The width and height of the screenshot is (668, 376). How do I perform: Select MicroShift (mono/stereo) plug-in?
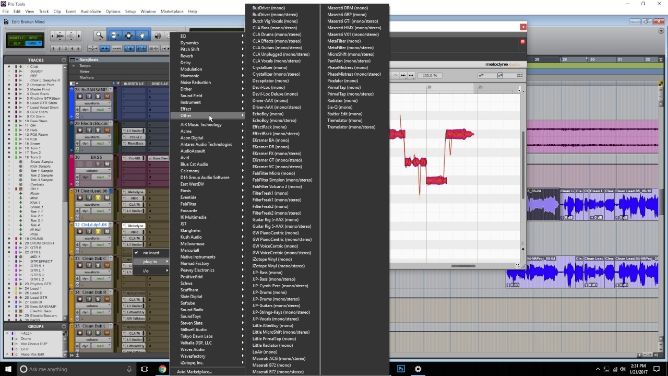351,54
